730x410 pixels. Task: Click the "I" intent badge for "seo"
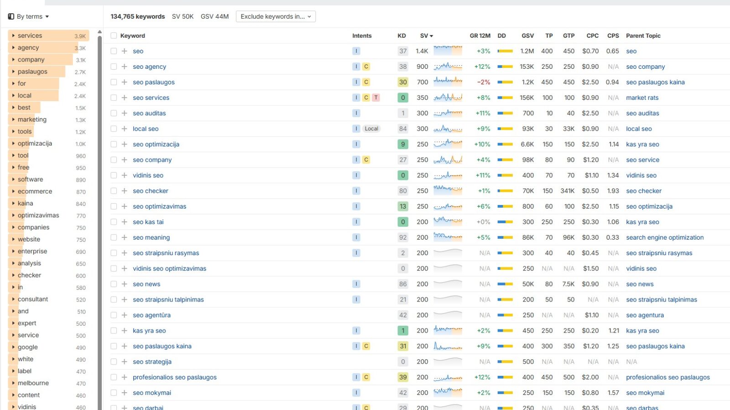point(356,51)
